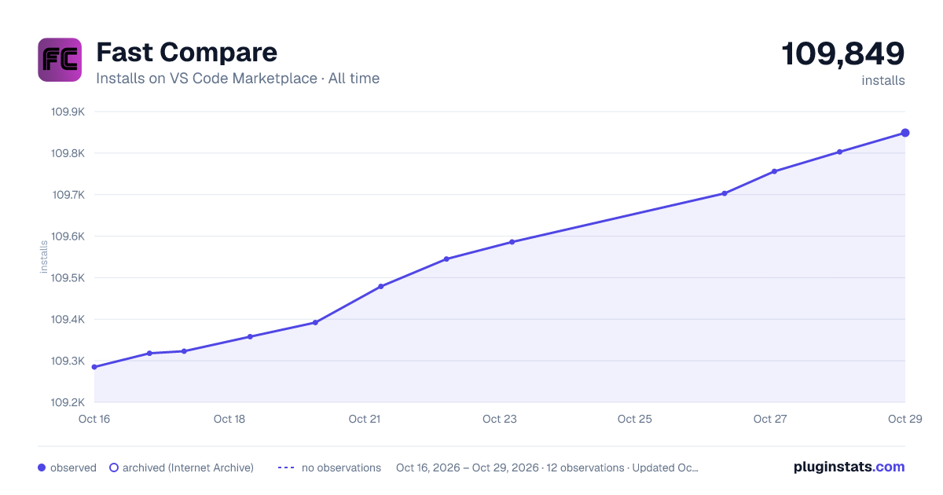Image resolution: width=943 pixels, height=495 pixels.
Task: Click the 109.4K y-axis label
Action: coord(68,320)
